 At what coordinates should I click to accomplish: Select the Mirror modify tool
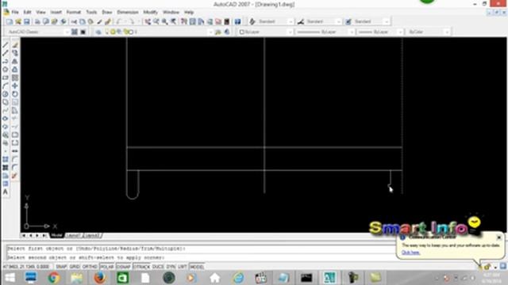click(15, 62)
